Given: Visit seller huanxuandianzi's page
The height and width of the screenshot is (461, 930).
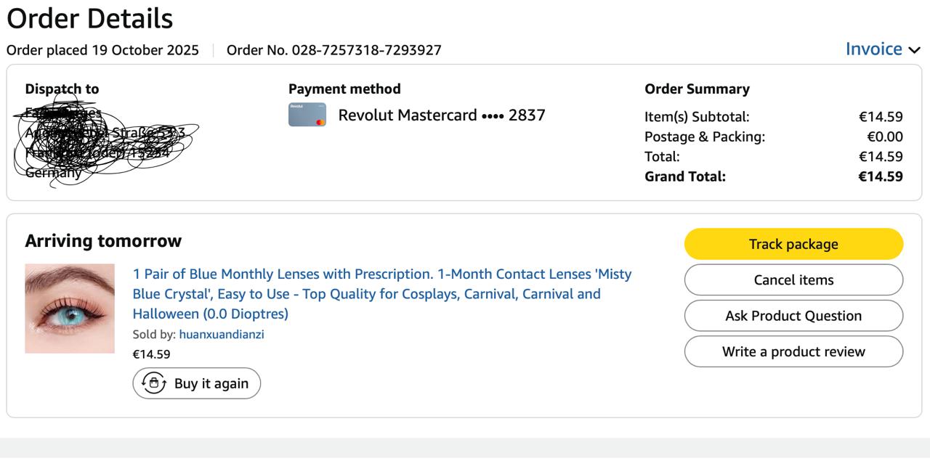Looking at the screenshot, I should point(222,335).
